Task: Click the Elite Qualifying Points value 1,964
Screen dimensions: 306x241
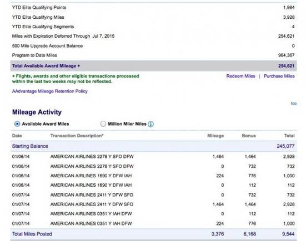Action: click(x=289, y=8)
